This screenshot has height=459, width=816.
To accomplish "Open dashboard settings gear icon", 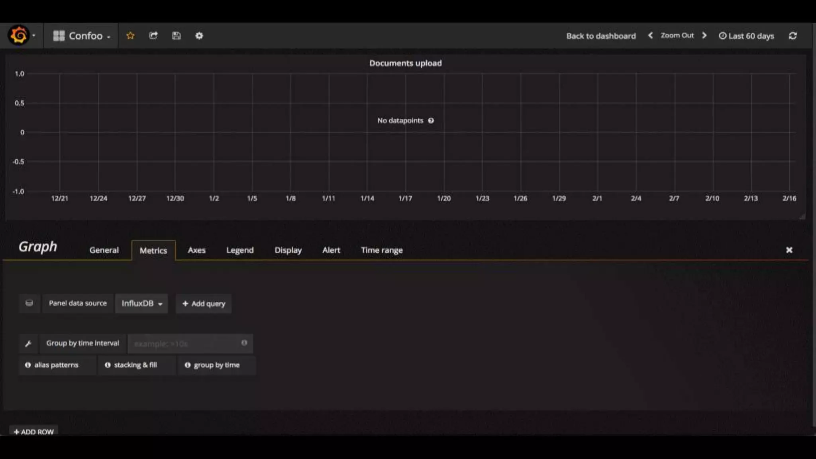I will [199, 36].
